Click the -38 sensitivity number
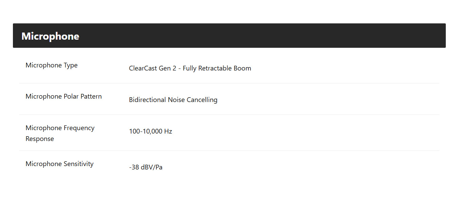The width and height of the screenshot is (457, 203). (134, 167)
